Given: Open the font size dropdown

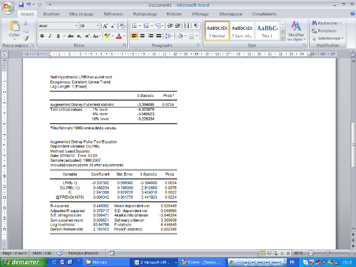Looking at the screenshot, I should pos(97,26).
